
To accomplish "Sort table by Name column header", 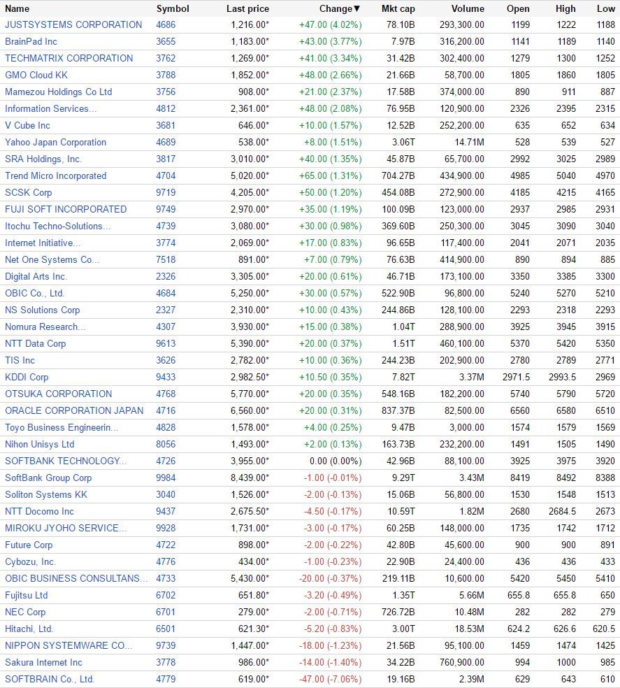I will tap(17, 8).
